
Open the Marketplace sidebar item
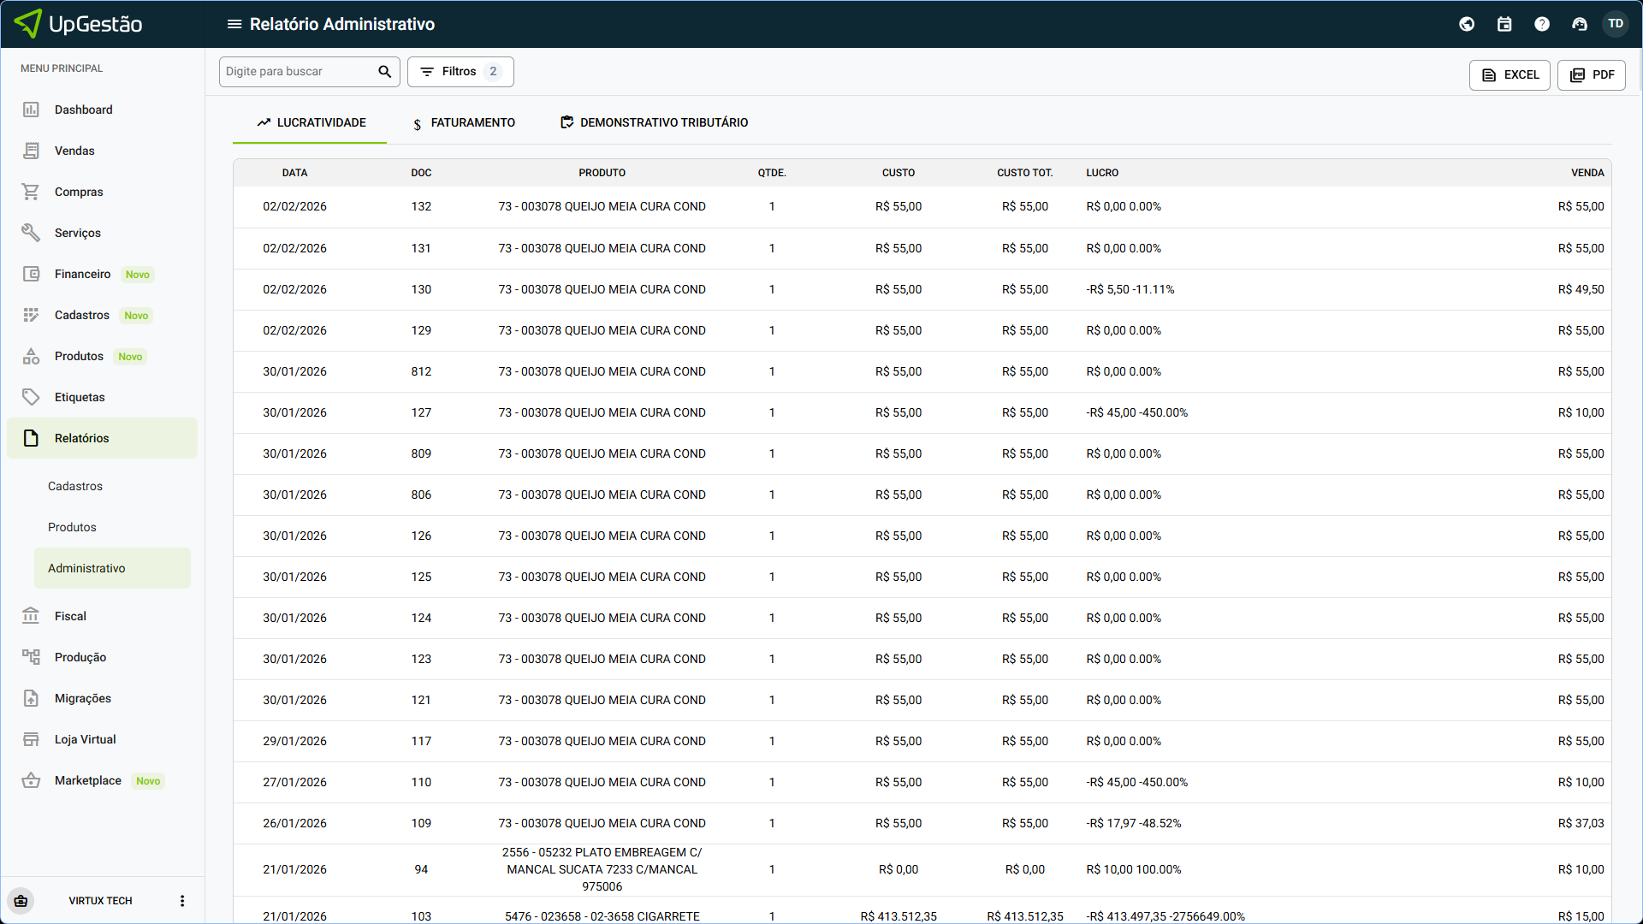click(x=87, y=780)
